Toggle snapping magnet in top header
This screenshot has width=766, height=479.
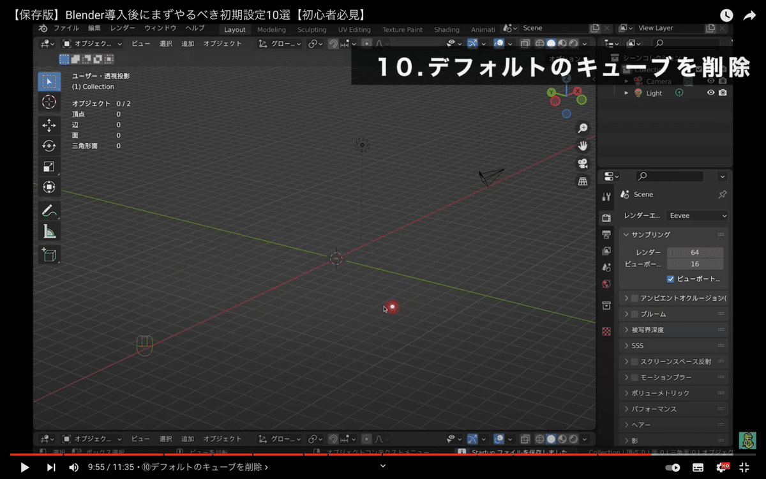click(x=333, y=44)
